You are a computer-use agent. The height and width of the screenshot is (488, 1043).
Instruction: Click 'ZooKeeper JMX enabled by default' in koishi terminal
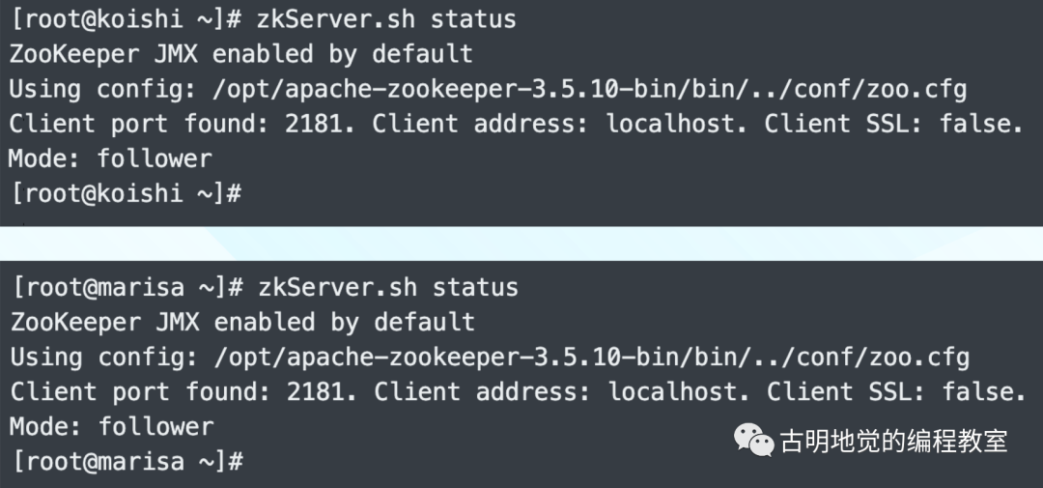point(240,54)
